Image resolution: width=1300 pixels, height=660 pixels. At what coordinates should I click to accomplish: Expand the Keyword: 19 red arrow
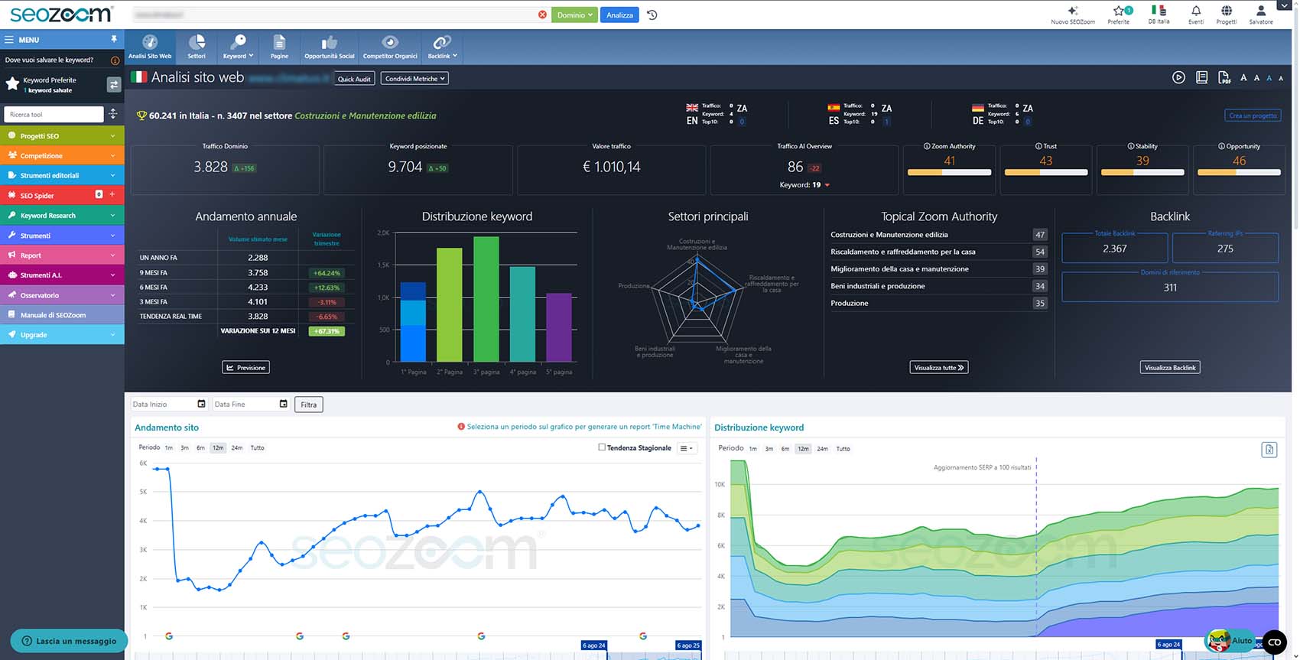click(x=827, y=185)
